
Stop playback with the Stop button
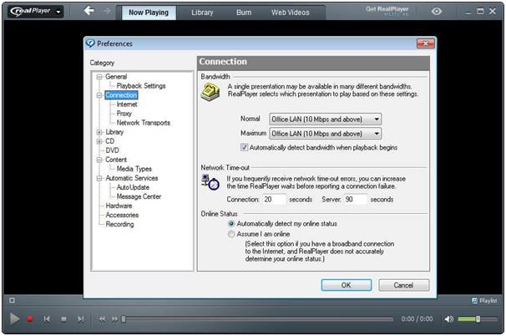(x=64, y=319)
